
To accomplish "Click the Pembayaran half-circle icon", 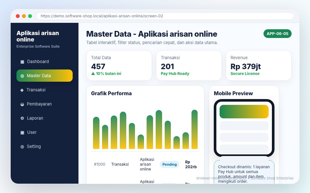I will click(22, 104).
